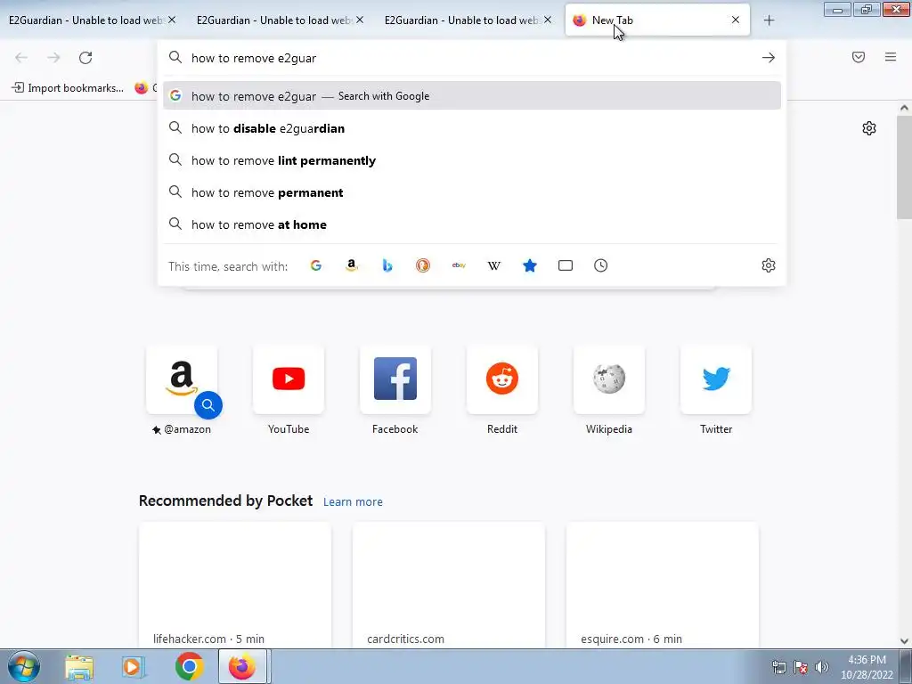Go forward using the forward arrow
The image size is (912, 684).
tap(53, 58)
